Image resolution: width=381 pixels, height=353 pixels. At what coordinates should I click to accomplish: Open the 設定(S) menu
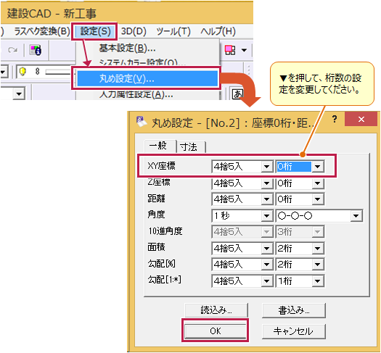(95, 31)
